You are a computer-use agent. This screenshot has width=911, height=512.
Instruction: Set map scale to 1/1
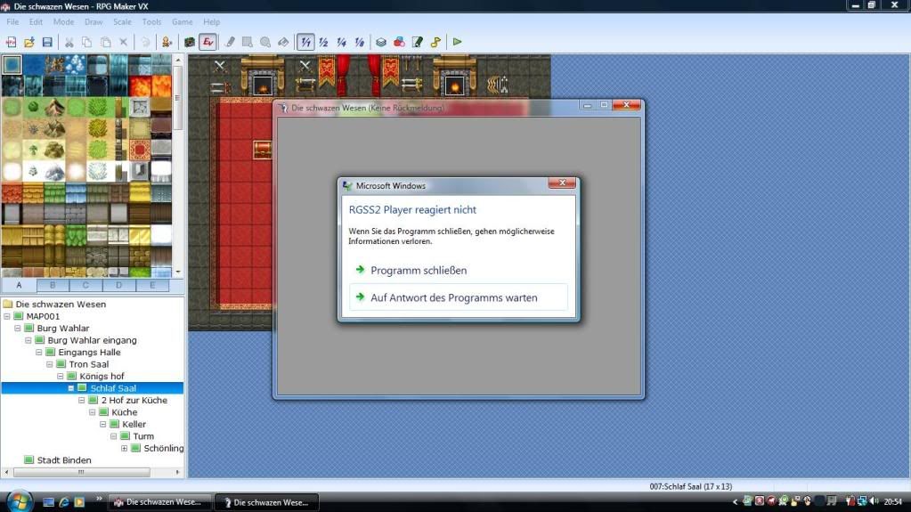[305, 42]
